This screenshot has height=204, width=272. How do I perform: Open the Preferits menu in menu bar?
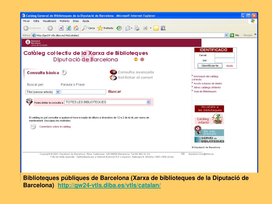[65, 21]
